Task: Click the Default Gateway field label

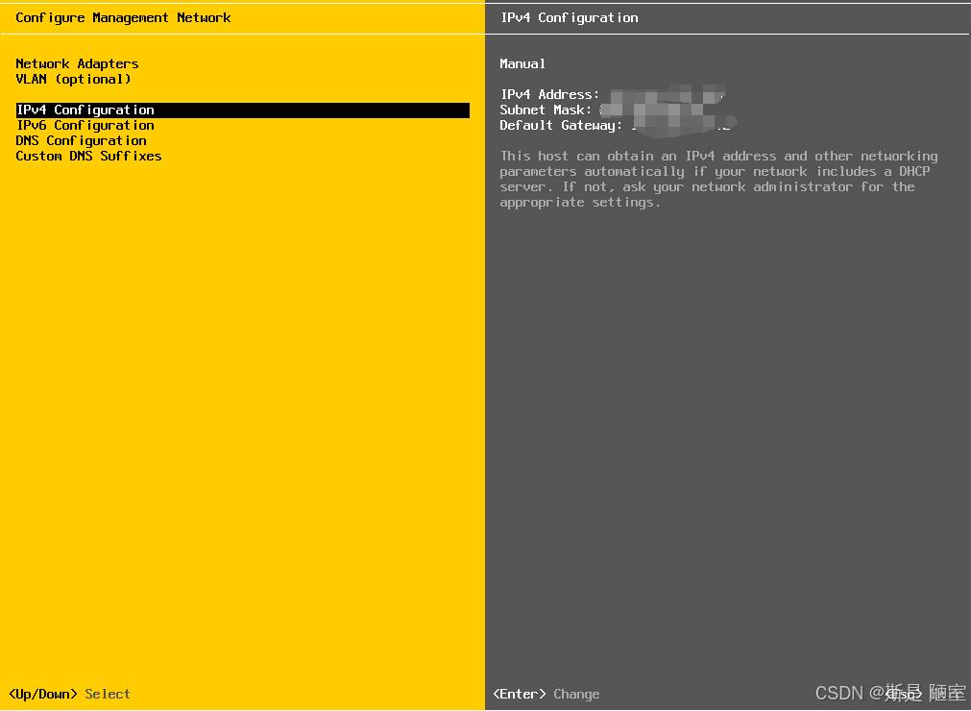Action: tap(561, 125)
